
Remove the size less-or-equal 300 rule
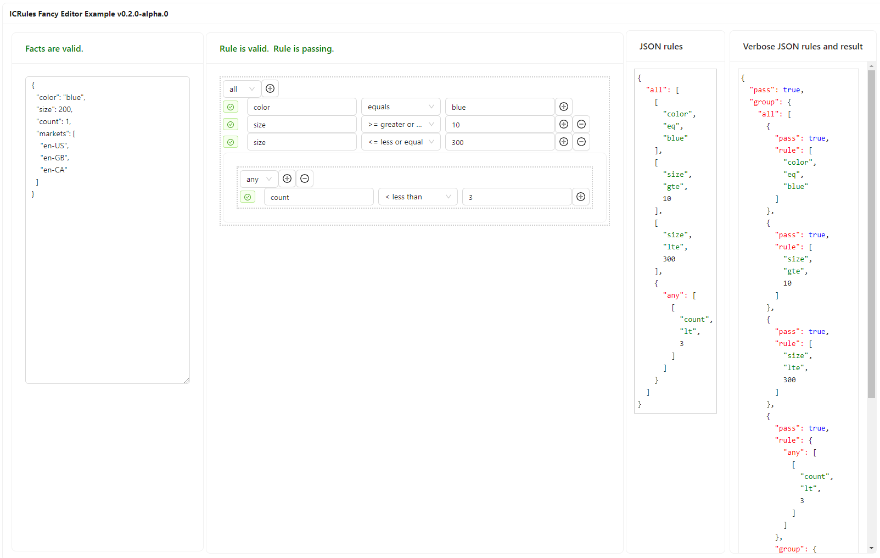point(581,142)
